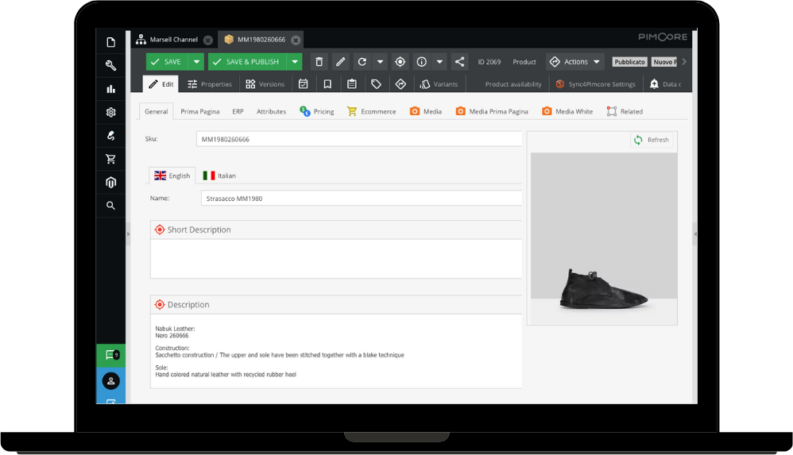Click the shoe product preview image
Image resolution: width=793 pixels, height=455 pixels.
(604, 238)
